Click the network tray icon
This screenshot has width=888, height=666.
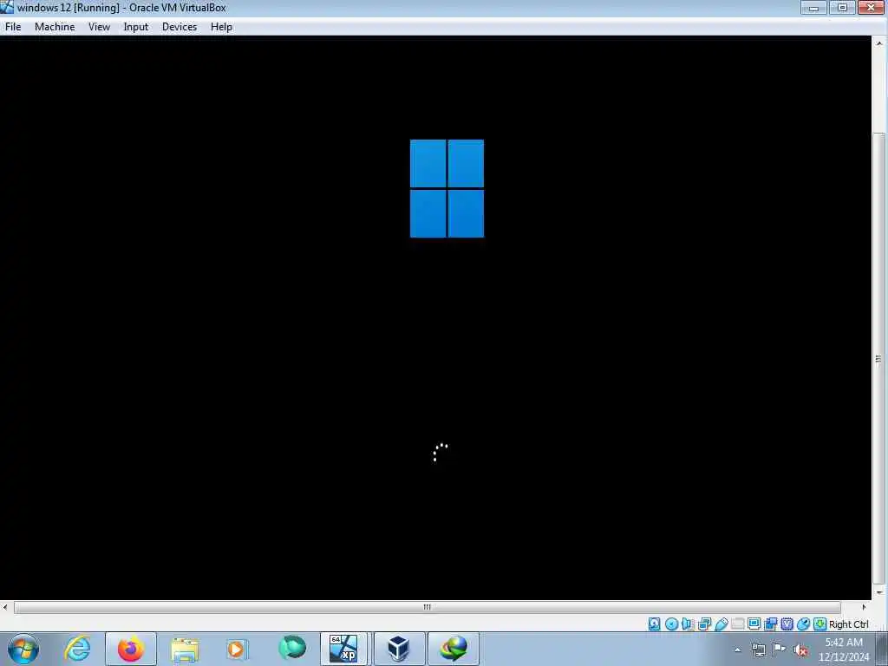(x=758, y=650)
